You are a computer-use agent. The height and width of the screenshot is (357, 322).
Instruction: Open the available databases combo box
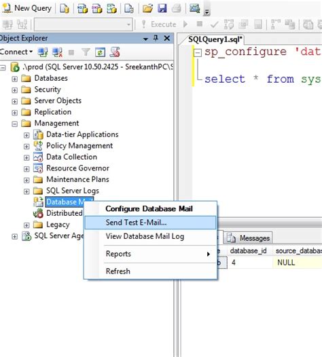[x=83, y=24]
